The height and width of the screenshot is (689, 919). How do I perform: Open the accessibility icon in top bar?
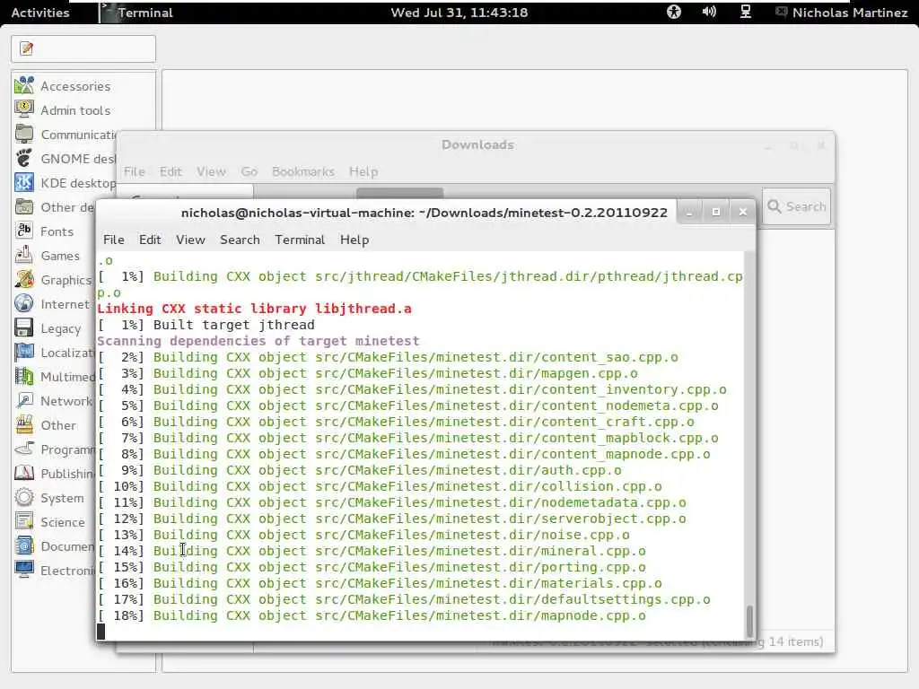(674, 12)
